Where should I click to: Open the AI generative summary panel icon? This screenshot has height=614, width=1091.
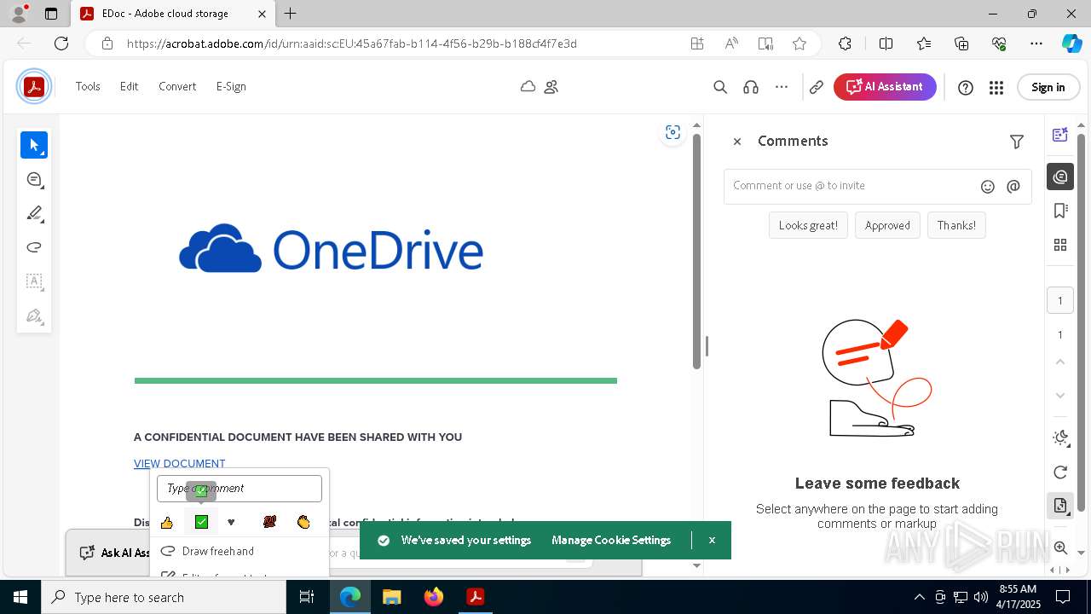pyautogui.click(x=1060, y=135)
